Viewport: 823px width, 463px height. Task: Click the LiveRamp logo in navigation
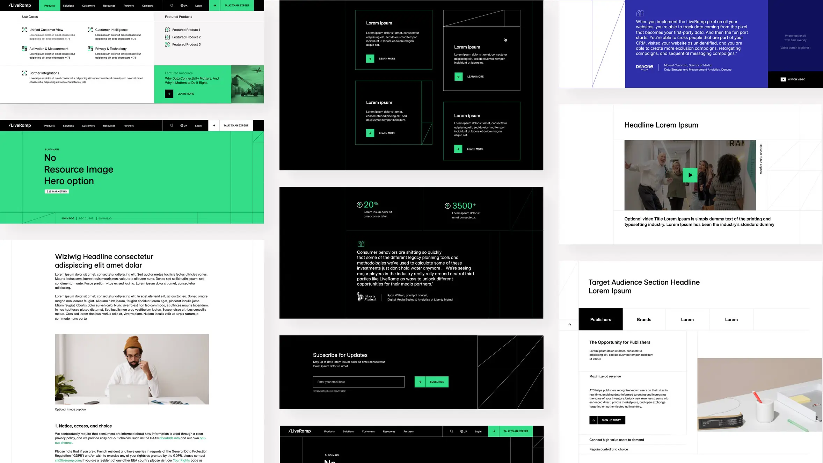(x=20, y=6)
